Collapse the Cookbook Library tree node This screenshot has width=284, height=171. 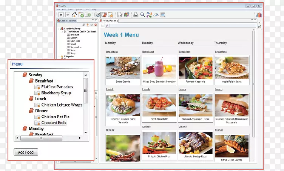pyautogui.click(x=59, y=29)
